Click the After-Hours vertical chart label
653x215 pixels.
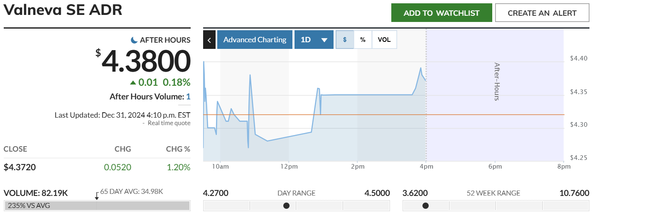click(x=497, y=82)
